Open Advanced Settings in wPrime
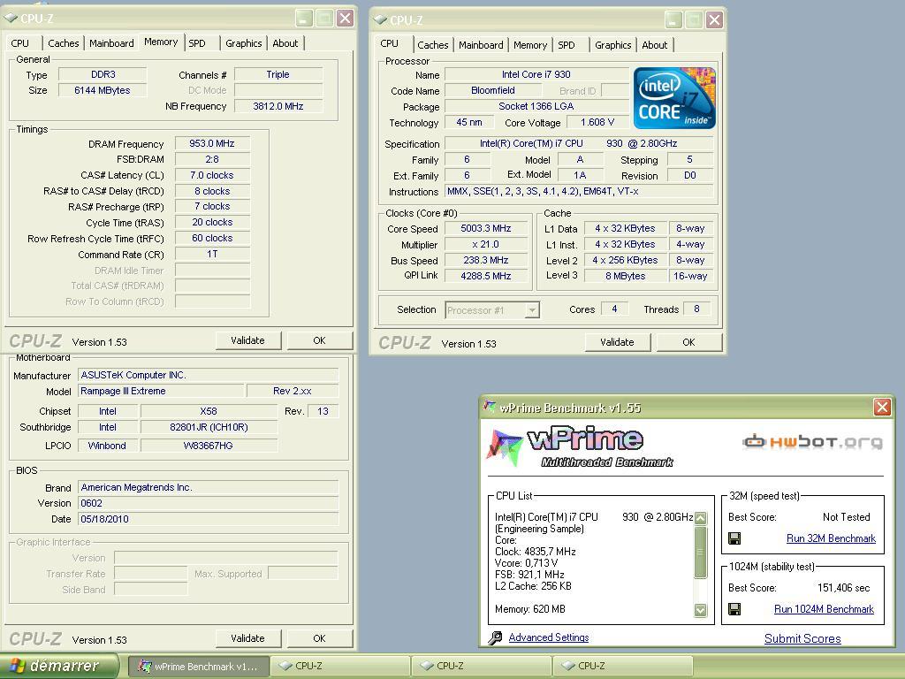Viewport: 905px width, 679px height. (x=548, y=637)
